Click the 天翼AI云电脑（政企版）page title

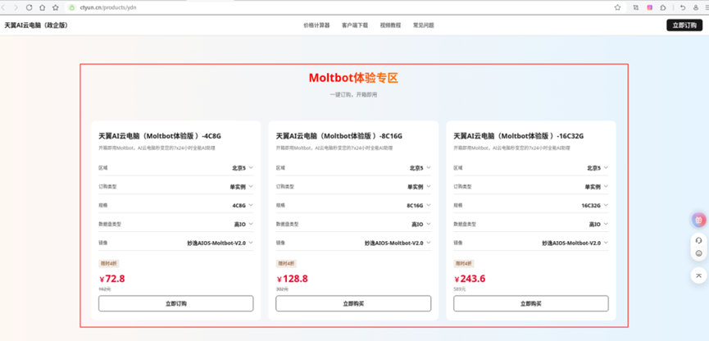tap(36, 25)
